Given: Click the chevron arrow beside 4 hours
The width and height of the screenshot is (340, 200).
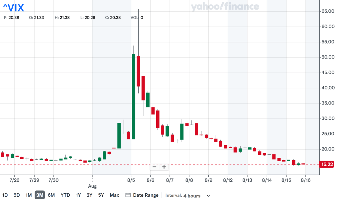Looking at the screenshot, I should [x=208, y=196].
